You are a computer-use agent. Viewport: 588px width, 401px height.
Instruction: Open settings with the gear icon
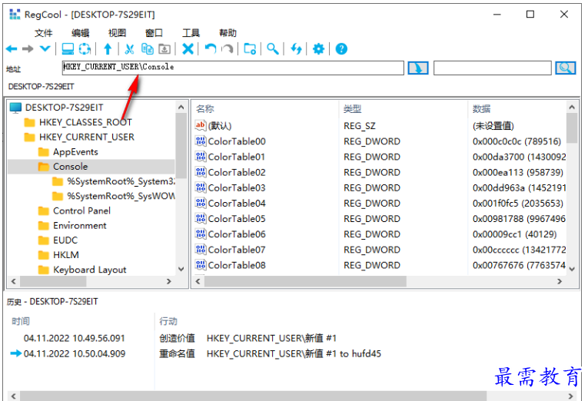[318, 48]
